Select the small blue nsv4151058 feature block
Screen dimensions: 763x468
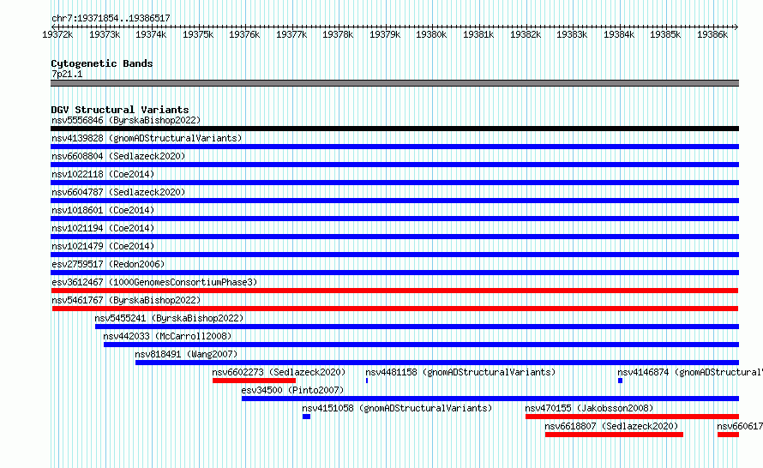306,417
